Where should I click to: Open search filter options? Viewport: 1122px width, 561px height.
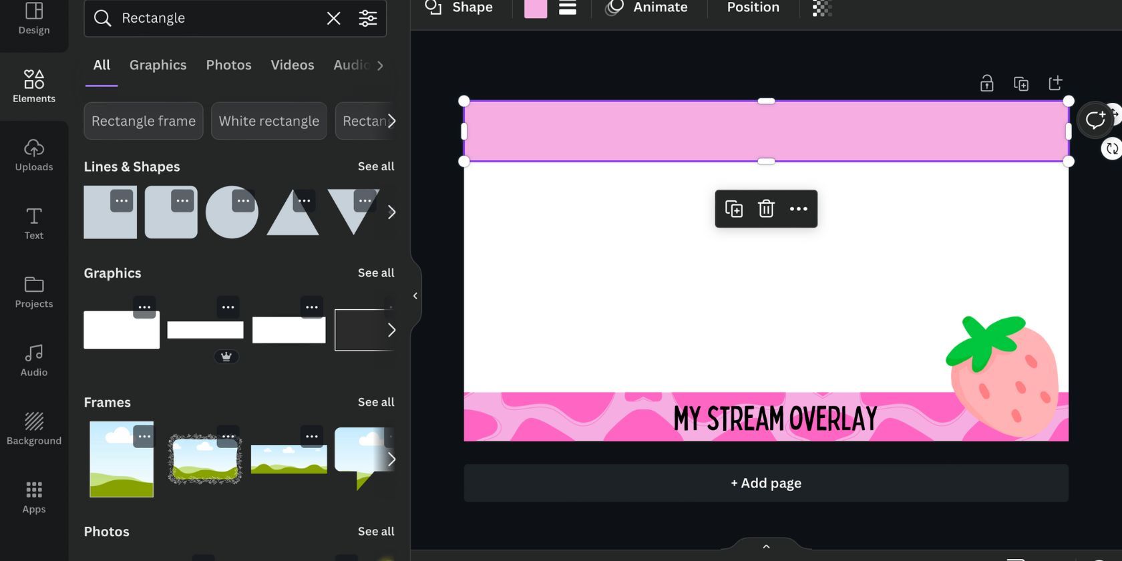pos(368,18)
